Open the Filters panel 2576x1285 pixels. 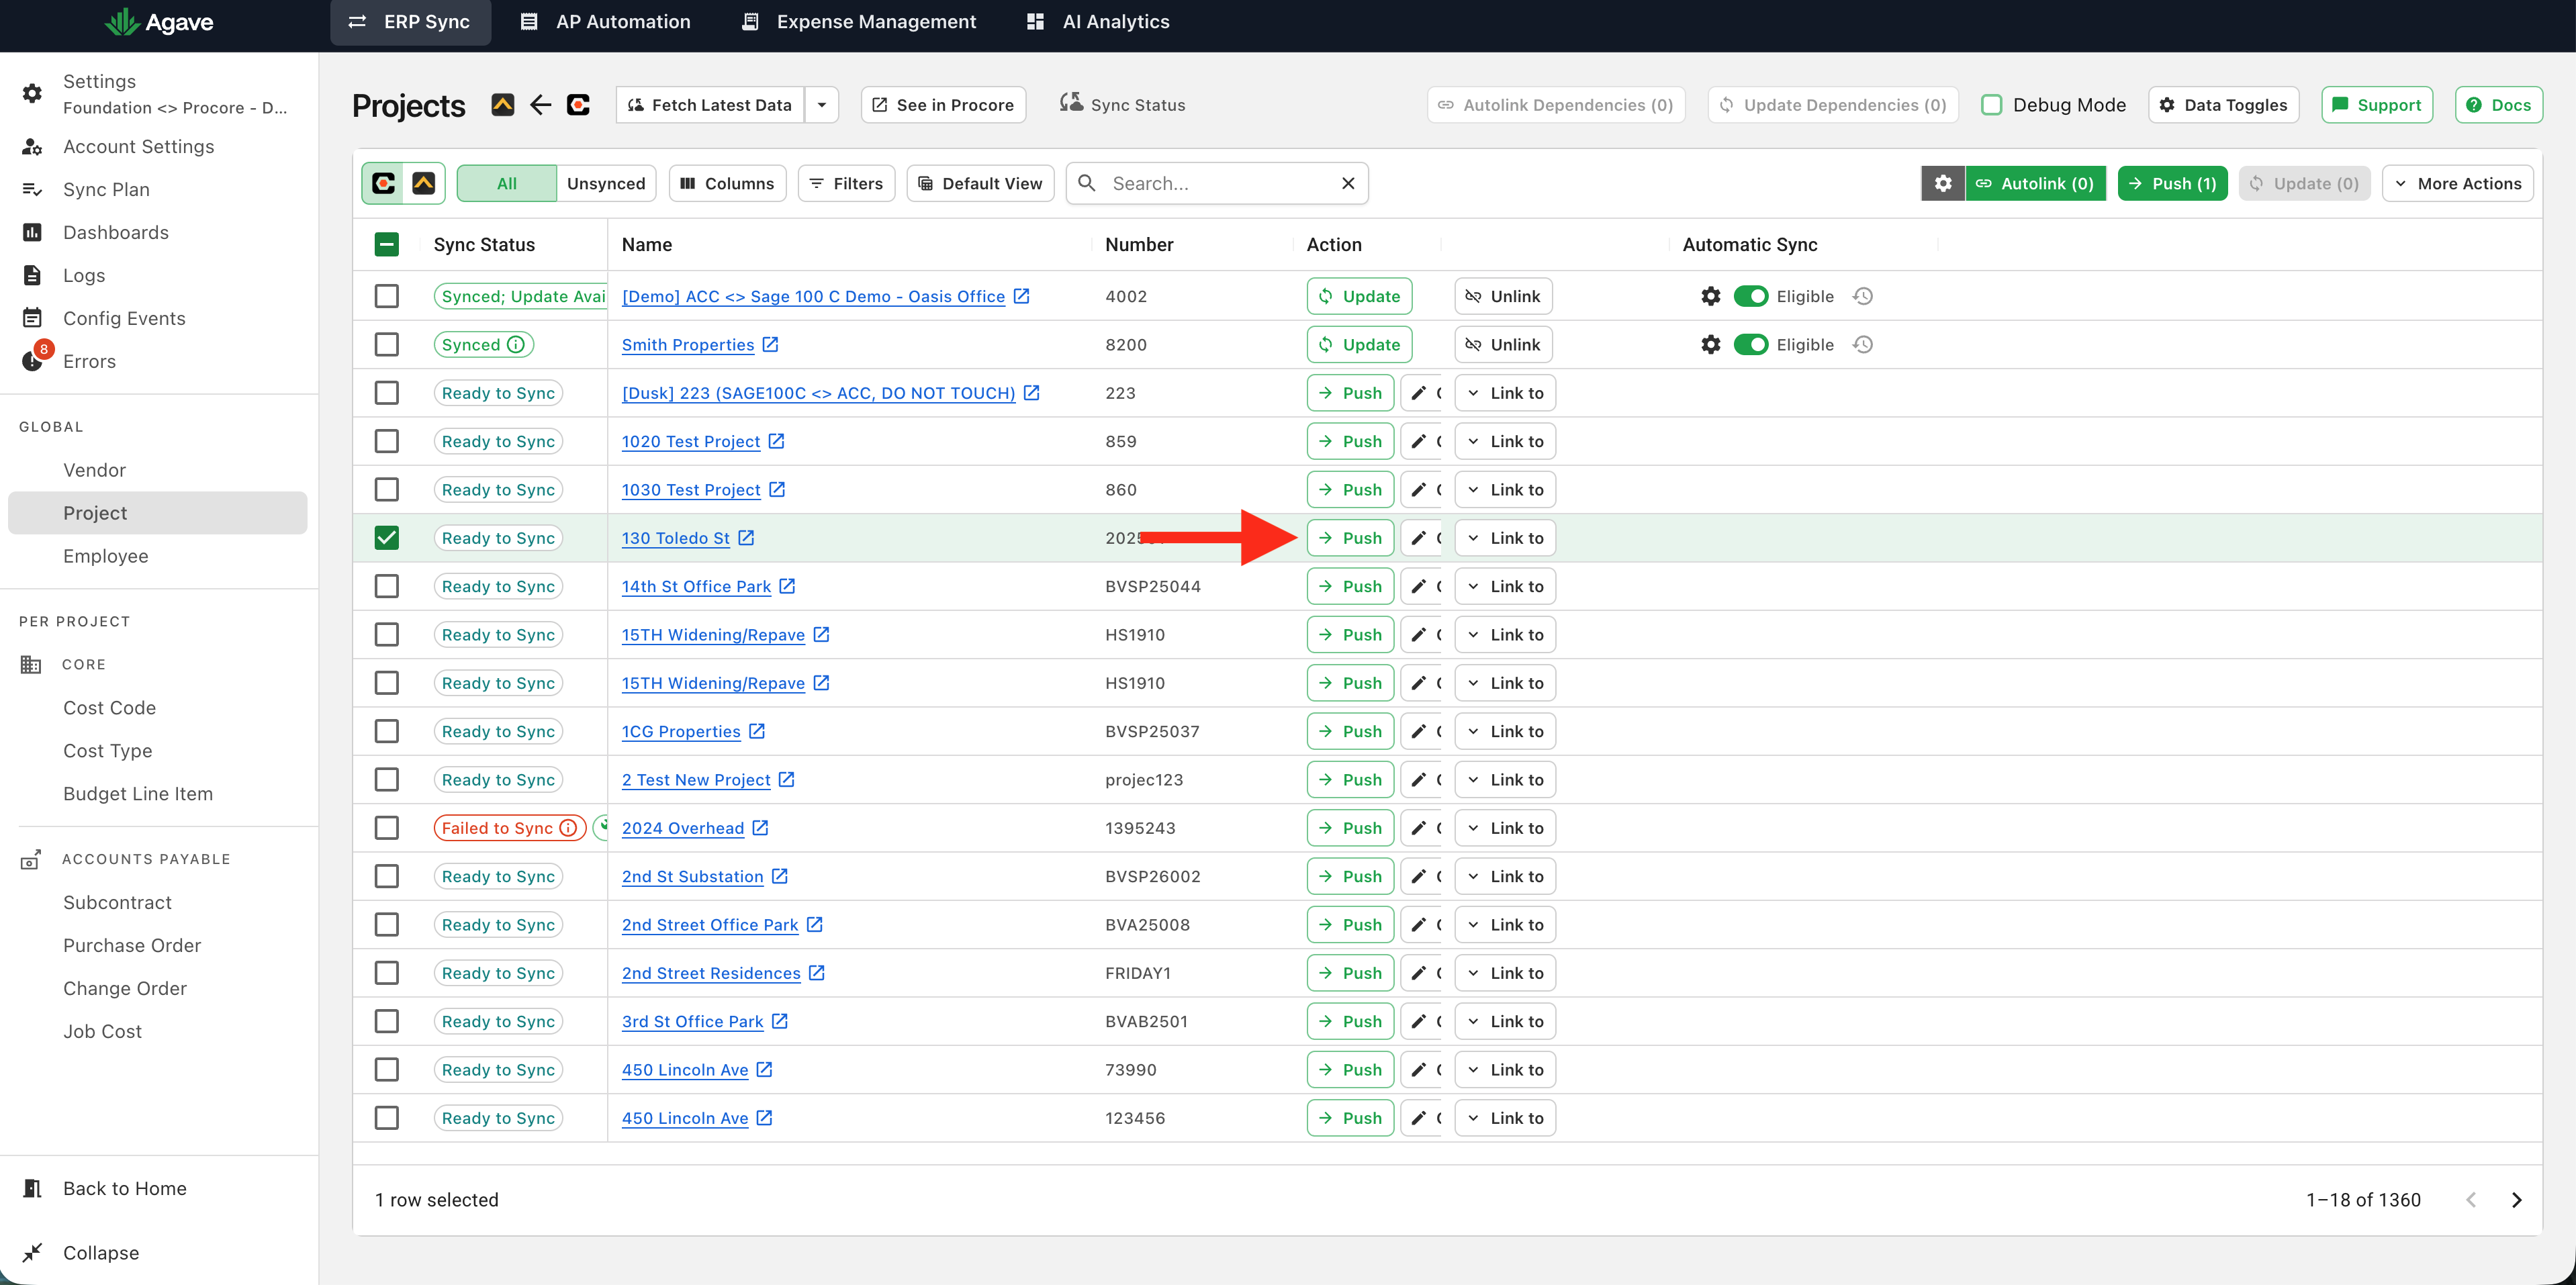[x=846, y=183]
